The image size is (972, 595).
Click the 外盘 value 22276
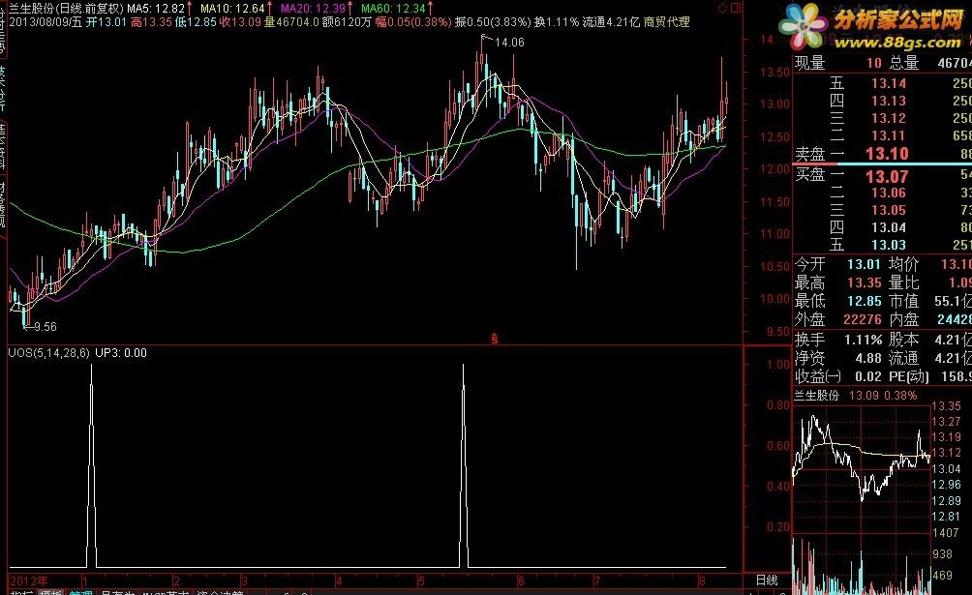point(863,320)
